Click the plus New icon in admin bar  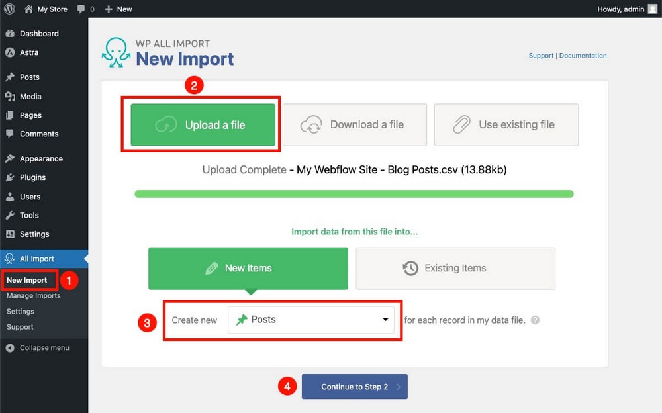pyautogui.click(x=109, y=9)
